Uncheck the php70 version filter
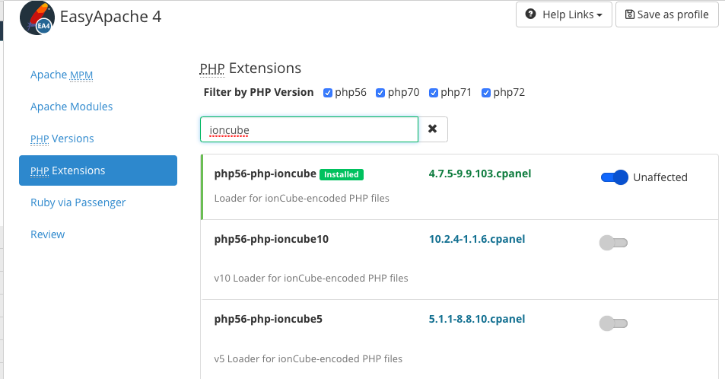The image size is (725, 379). [380, 93]
